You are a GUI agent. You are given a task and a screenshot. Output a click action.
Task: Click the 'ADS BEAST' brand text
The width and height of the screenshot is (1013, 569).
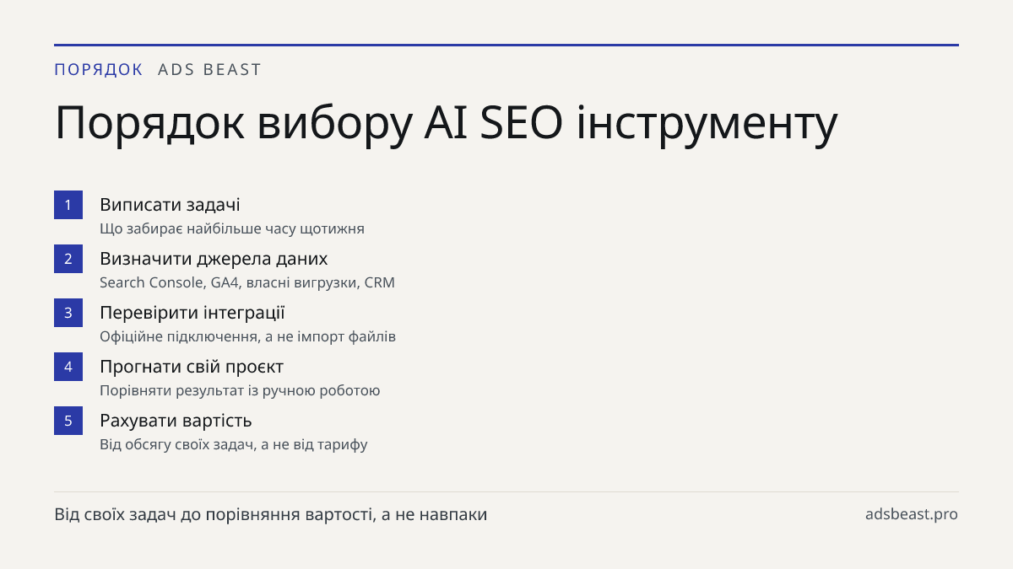210,70
